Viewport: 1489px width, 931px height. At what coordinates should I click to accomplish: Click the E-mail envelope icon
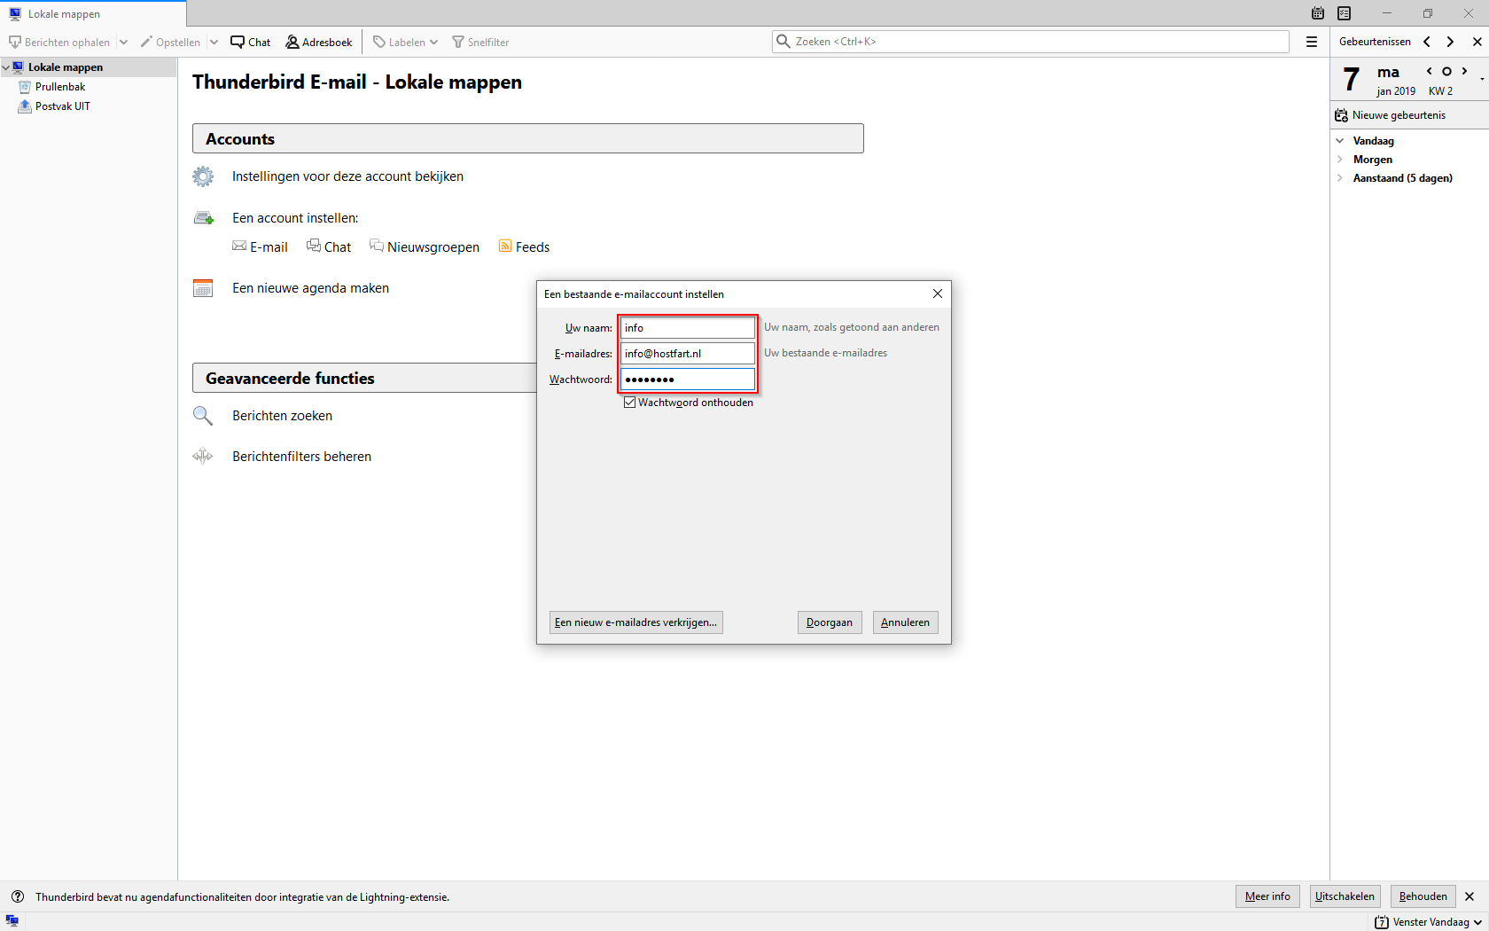(x=239, y=246)
